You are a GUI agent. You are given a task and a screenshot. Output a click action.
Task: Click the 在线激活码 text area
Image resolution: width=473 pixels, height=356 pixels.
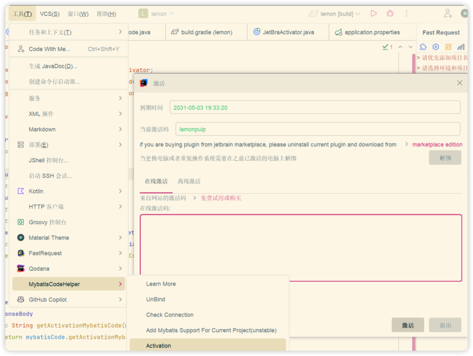(301, 248)
